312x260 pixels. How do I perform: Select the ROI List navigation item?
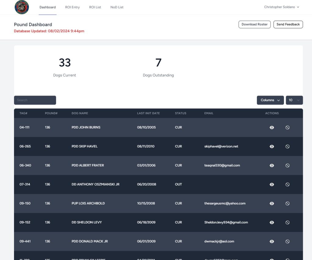click(x=95, y=7)
